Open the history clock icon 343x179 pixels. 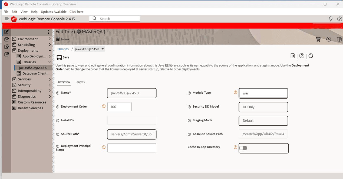coord(328,39)
